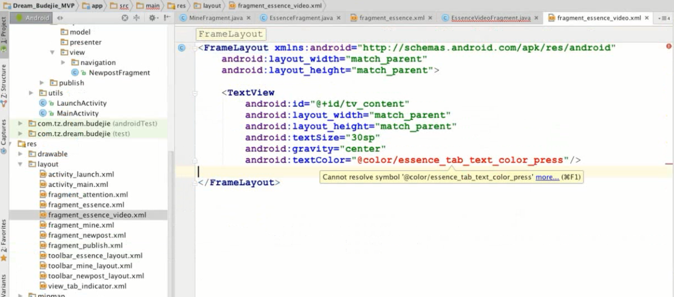674x297 pixels.
Task: Expand the drawable folder
Action: (x=21, y=154)
